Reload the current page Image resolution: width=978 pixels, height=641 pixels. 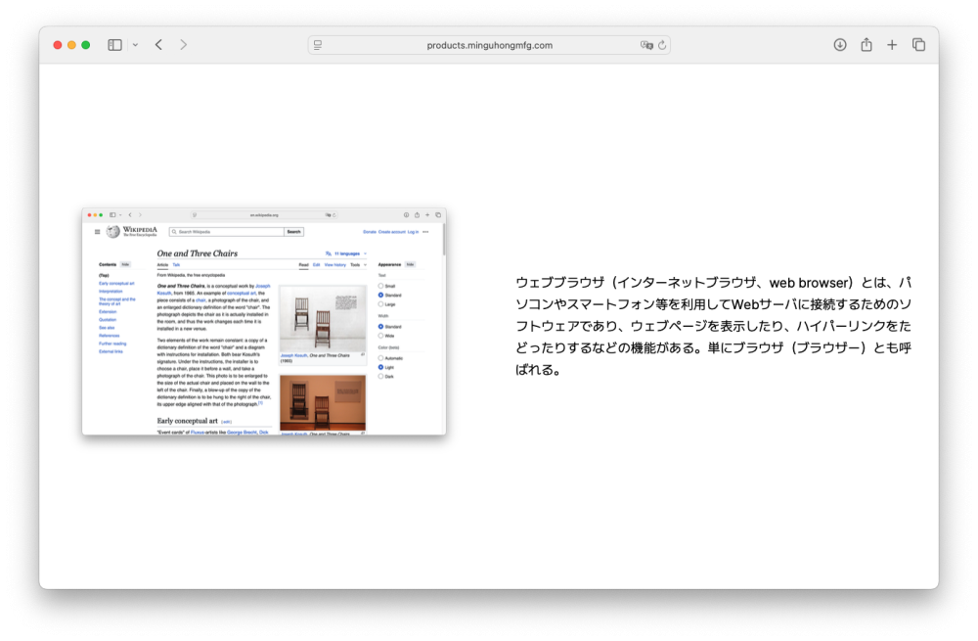click(662, 45)
